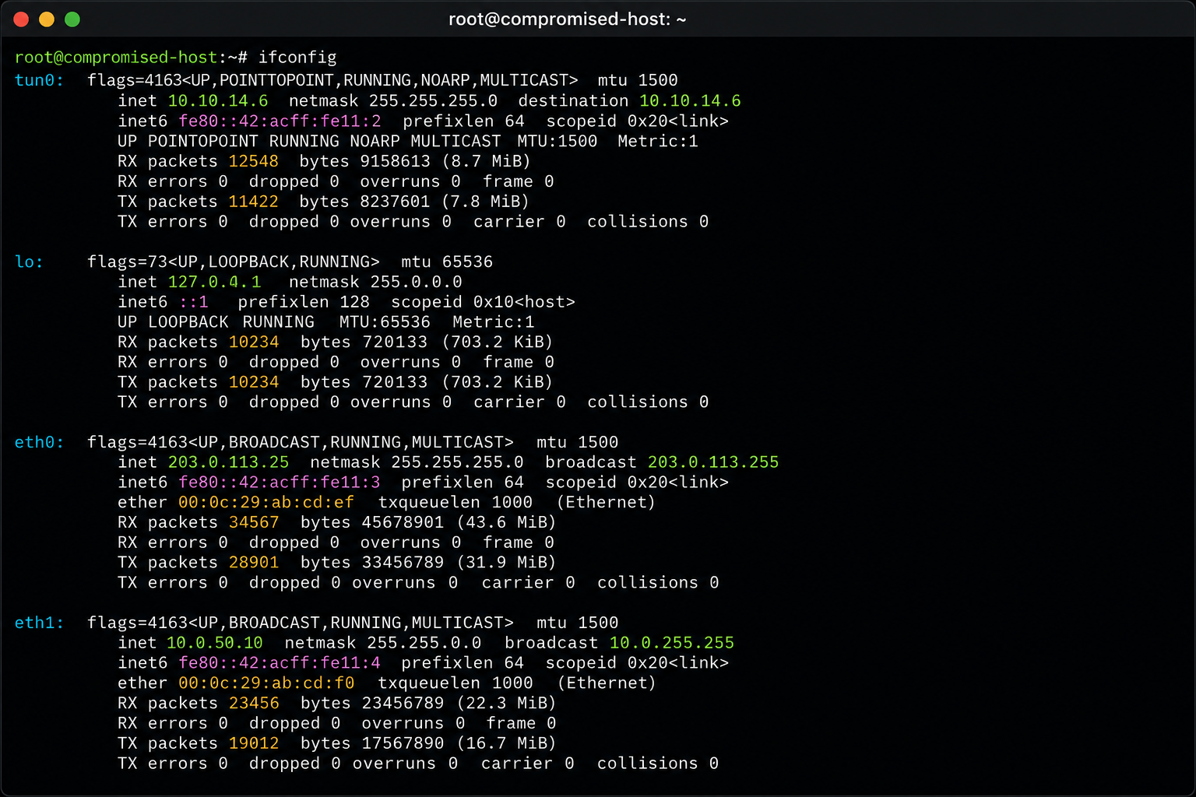Click tun0 TX packets count 11422

coord(254,202)
